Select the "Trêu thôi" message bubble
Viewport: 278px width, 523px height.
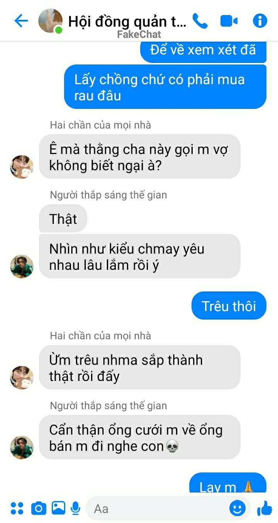click(229, 306)
